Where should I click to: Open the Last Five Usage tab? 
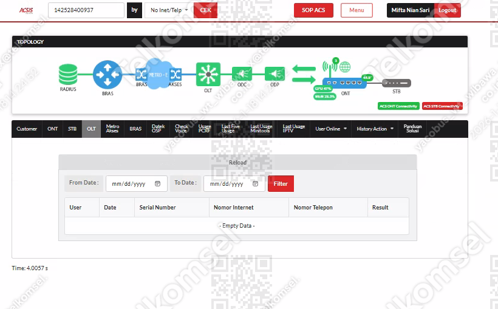[231, 129]
